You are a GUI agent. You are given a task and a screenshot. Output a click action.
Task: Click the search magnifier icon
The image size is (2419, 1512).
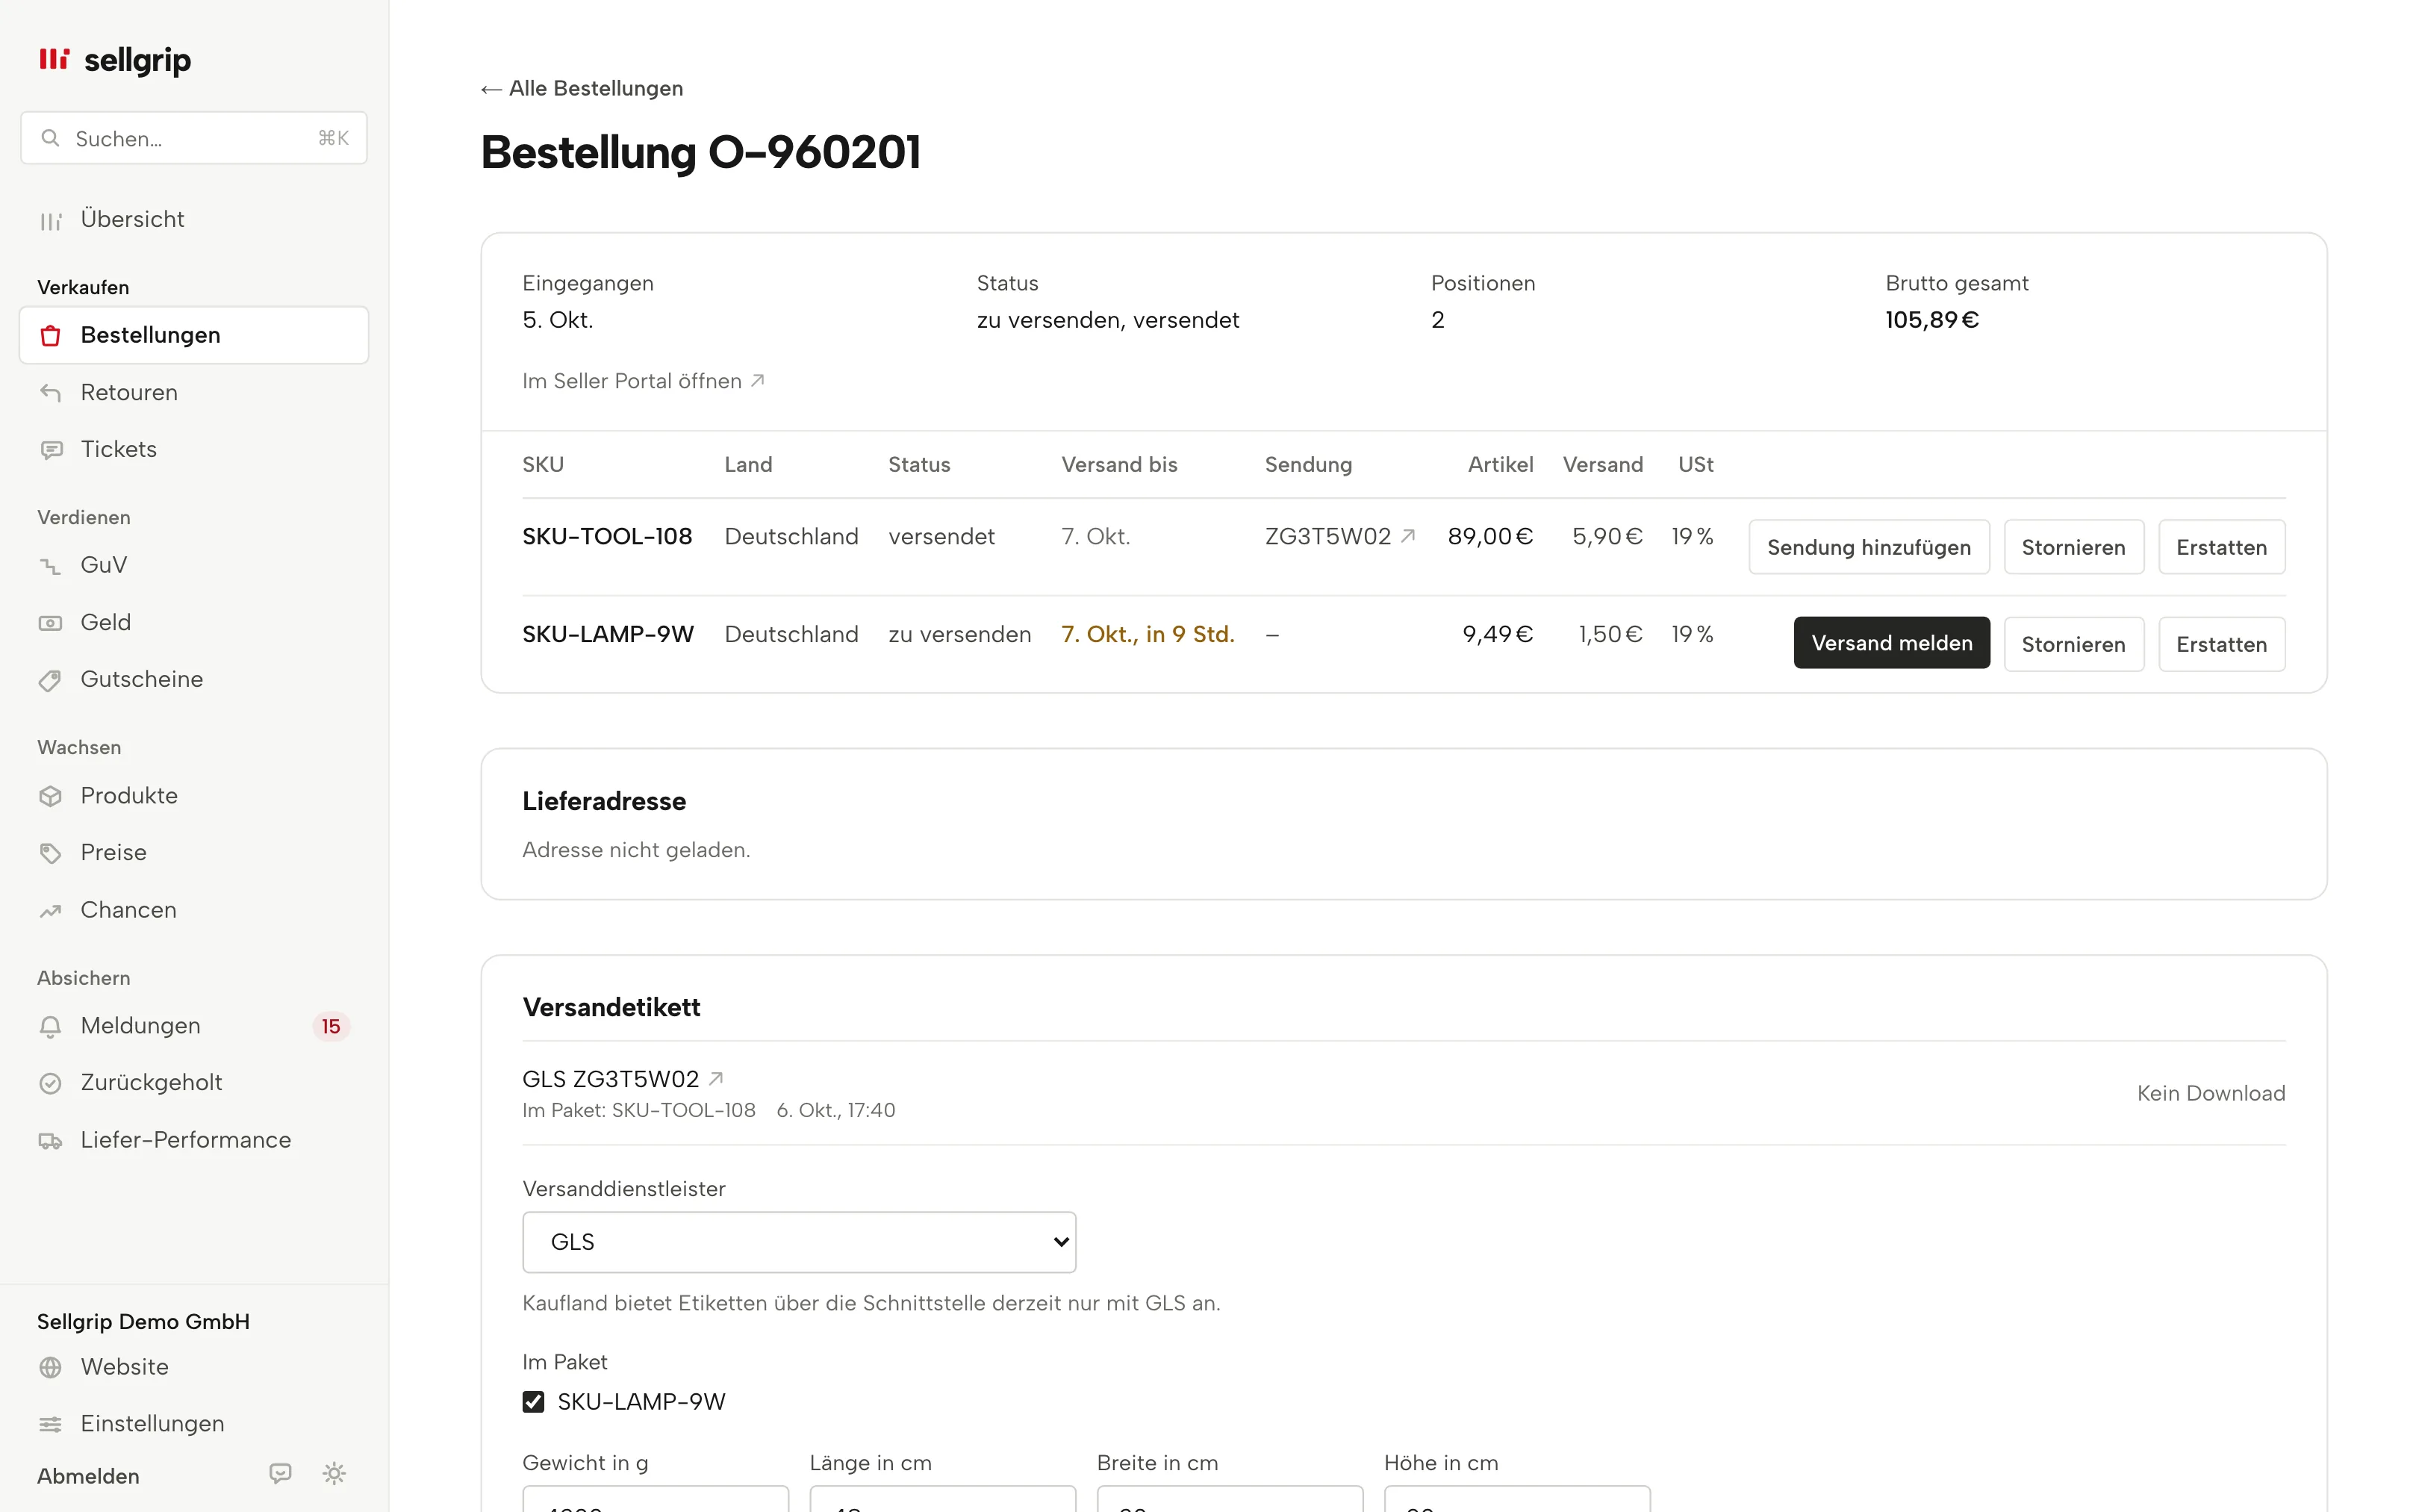(50, 138)
